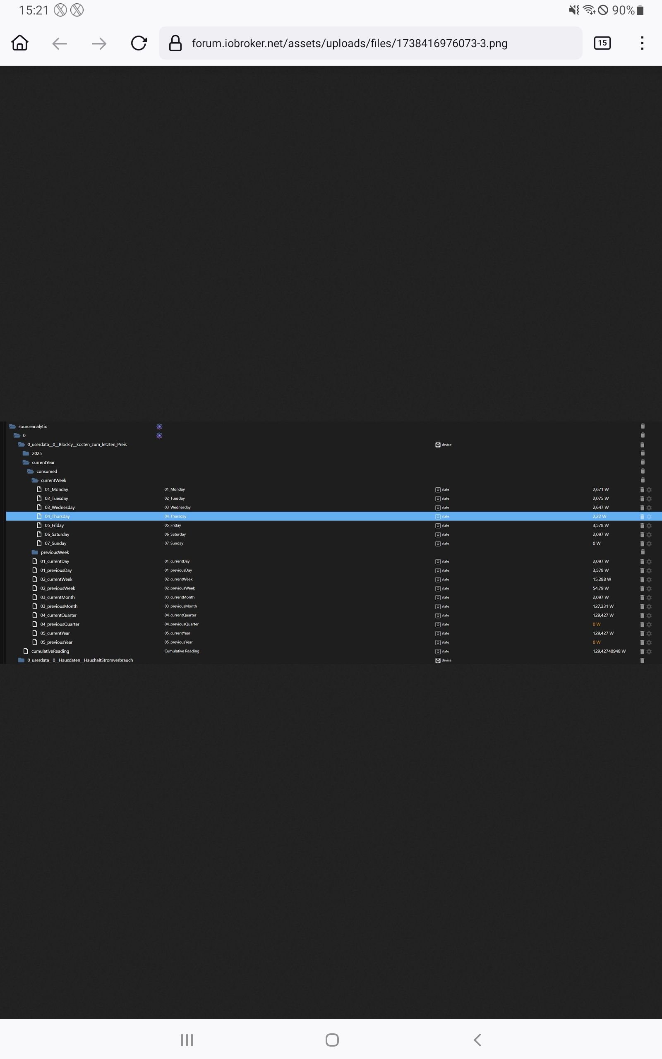This screenshot has height=1059, width=662.
Task: Delete the 02_currentWeek state via trash icon
Action: point(642,580)
